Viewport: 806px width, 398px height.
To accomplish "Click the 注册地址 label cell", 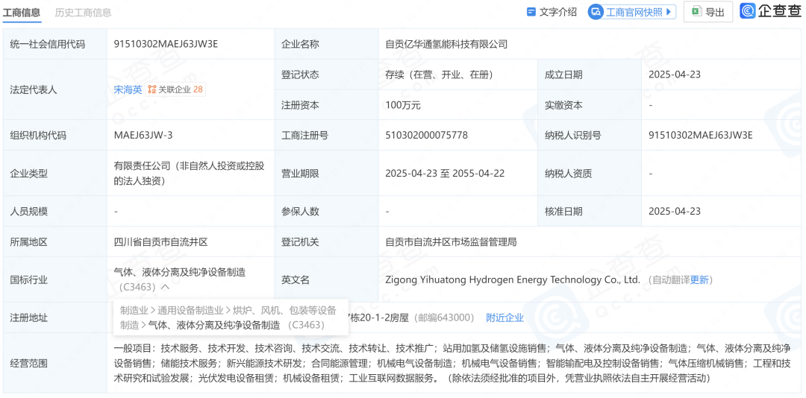I will pos(55,318).
